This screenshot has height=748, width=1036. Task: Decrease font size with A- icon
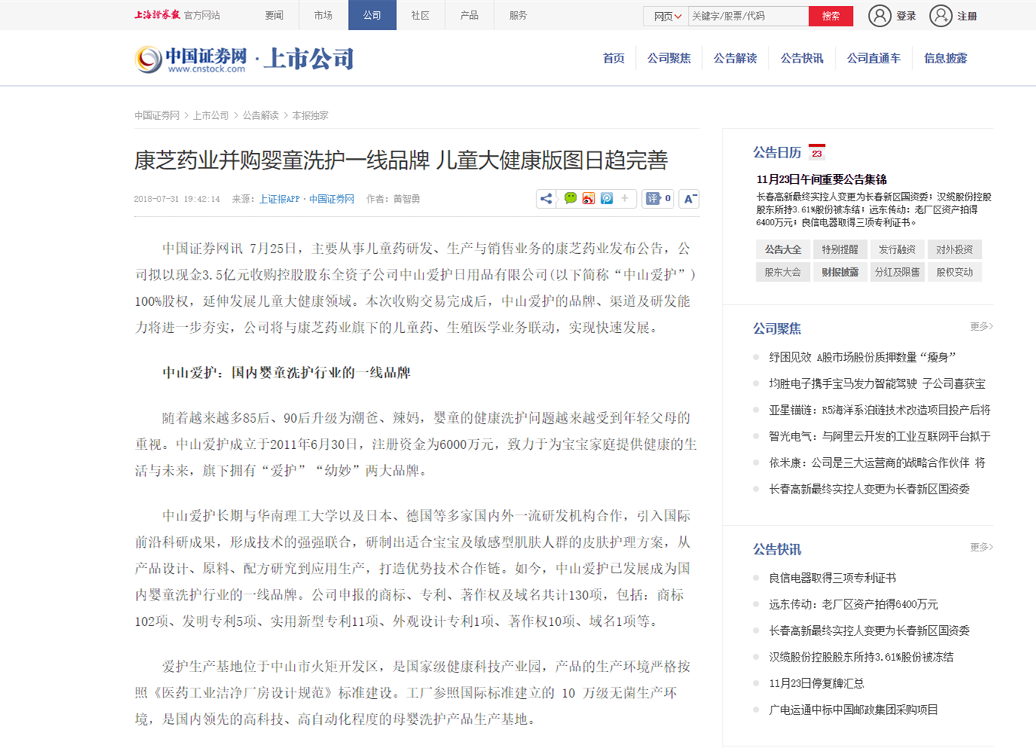point(689,199)
